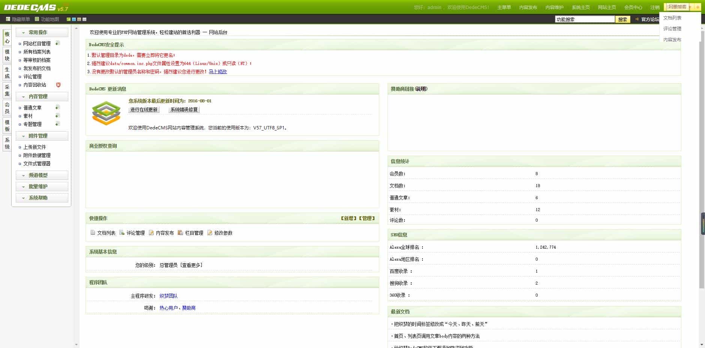The width and height of the screenshot is (705, 348).
Task: Open the quick-menu dropdown arrow at top right
Action: coord(691,7)
